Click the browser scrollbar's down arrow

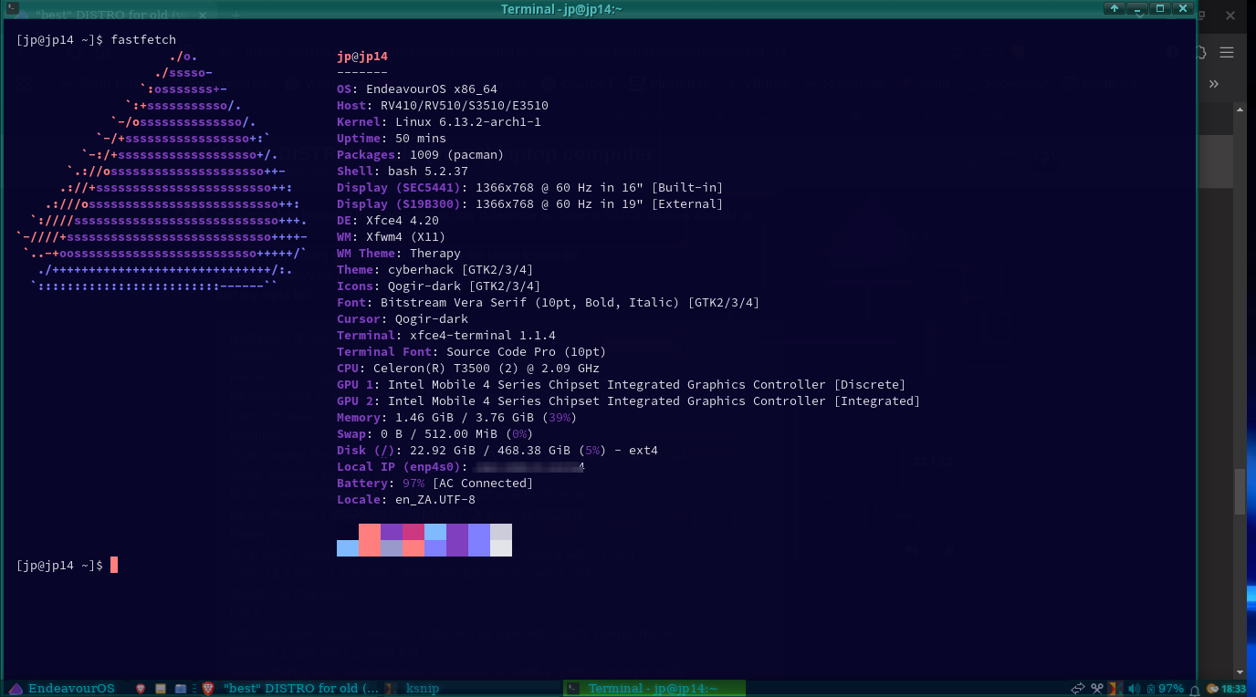[1240, 672]
